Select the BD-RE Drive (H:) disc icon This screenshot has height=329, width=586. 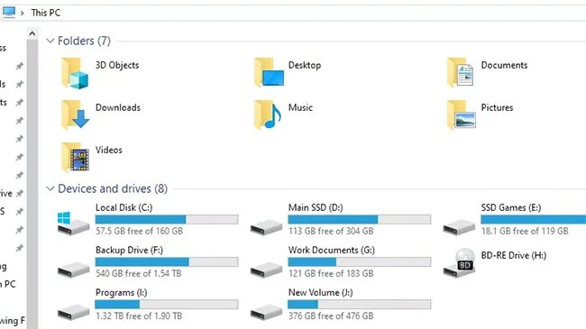coord(459,263)
